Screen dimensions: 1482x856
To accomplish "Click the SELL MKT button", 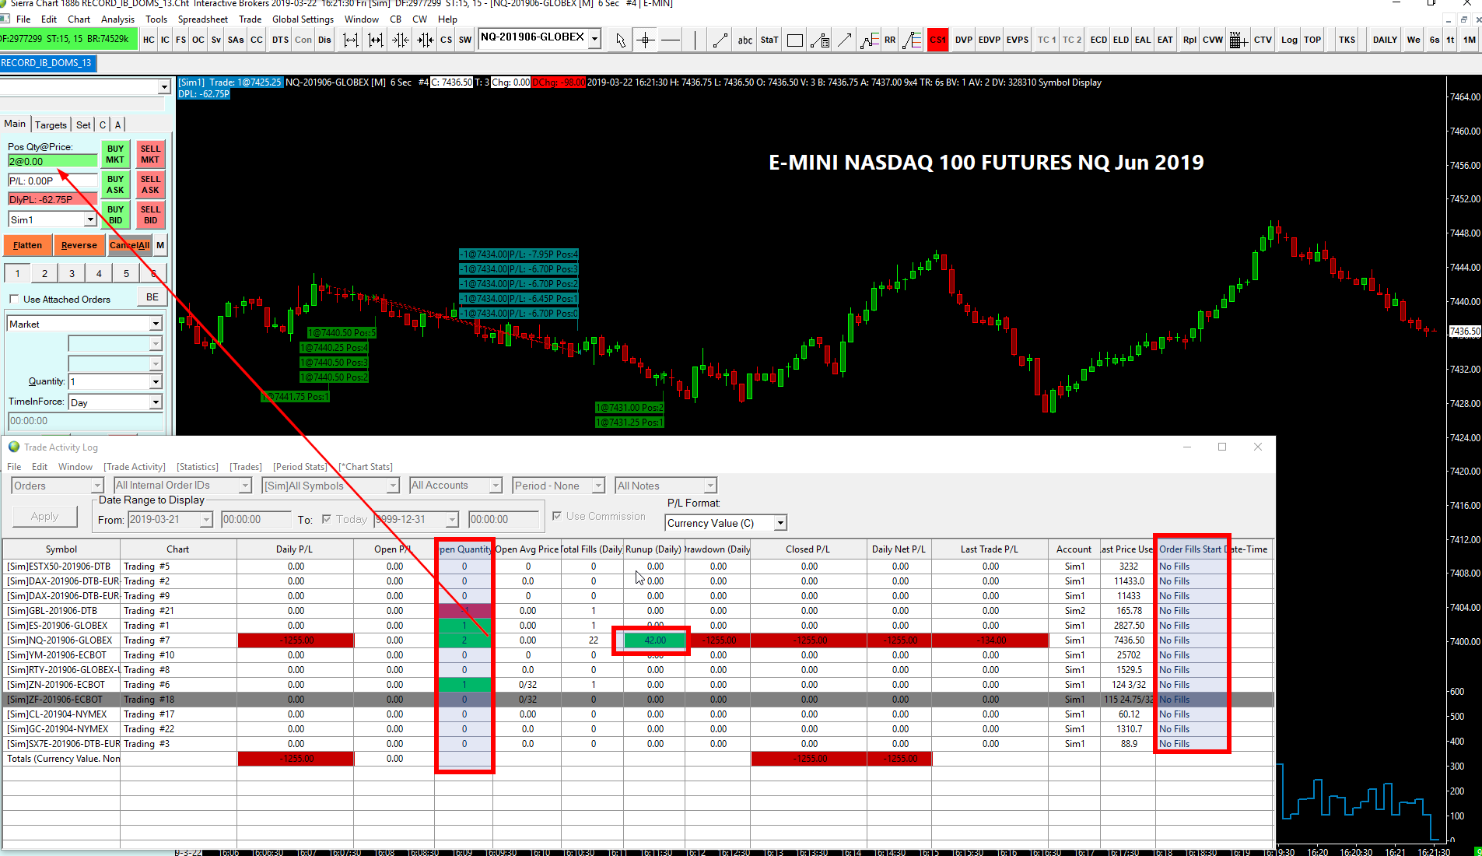I will click(x=150, y=154).
